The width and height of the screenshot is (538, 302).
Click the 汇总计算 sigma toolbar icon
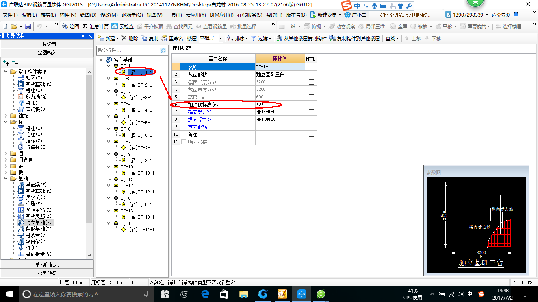coord(85,26)
